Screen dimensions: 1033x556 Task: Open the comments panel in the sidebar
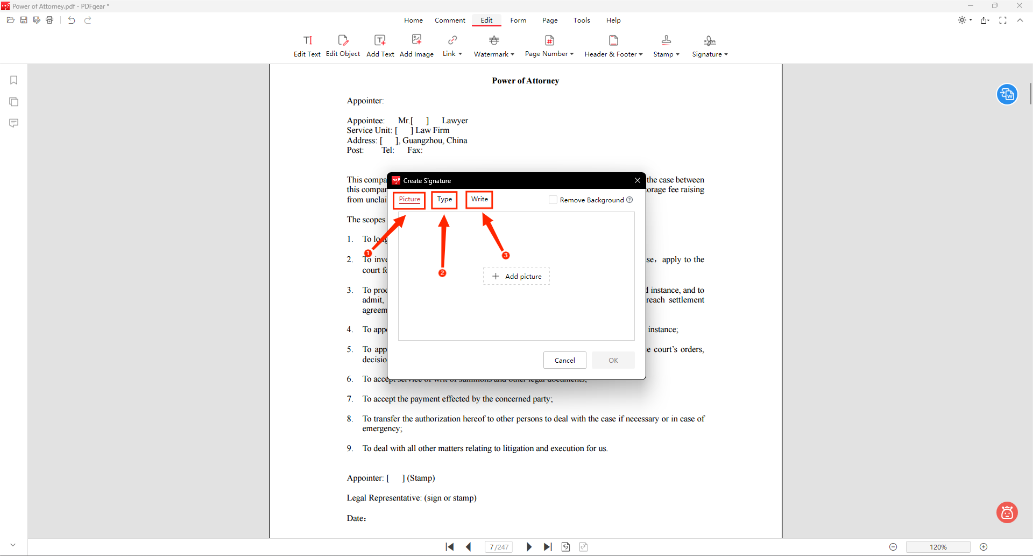13,123
